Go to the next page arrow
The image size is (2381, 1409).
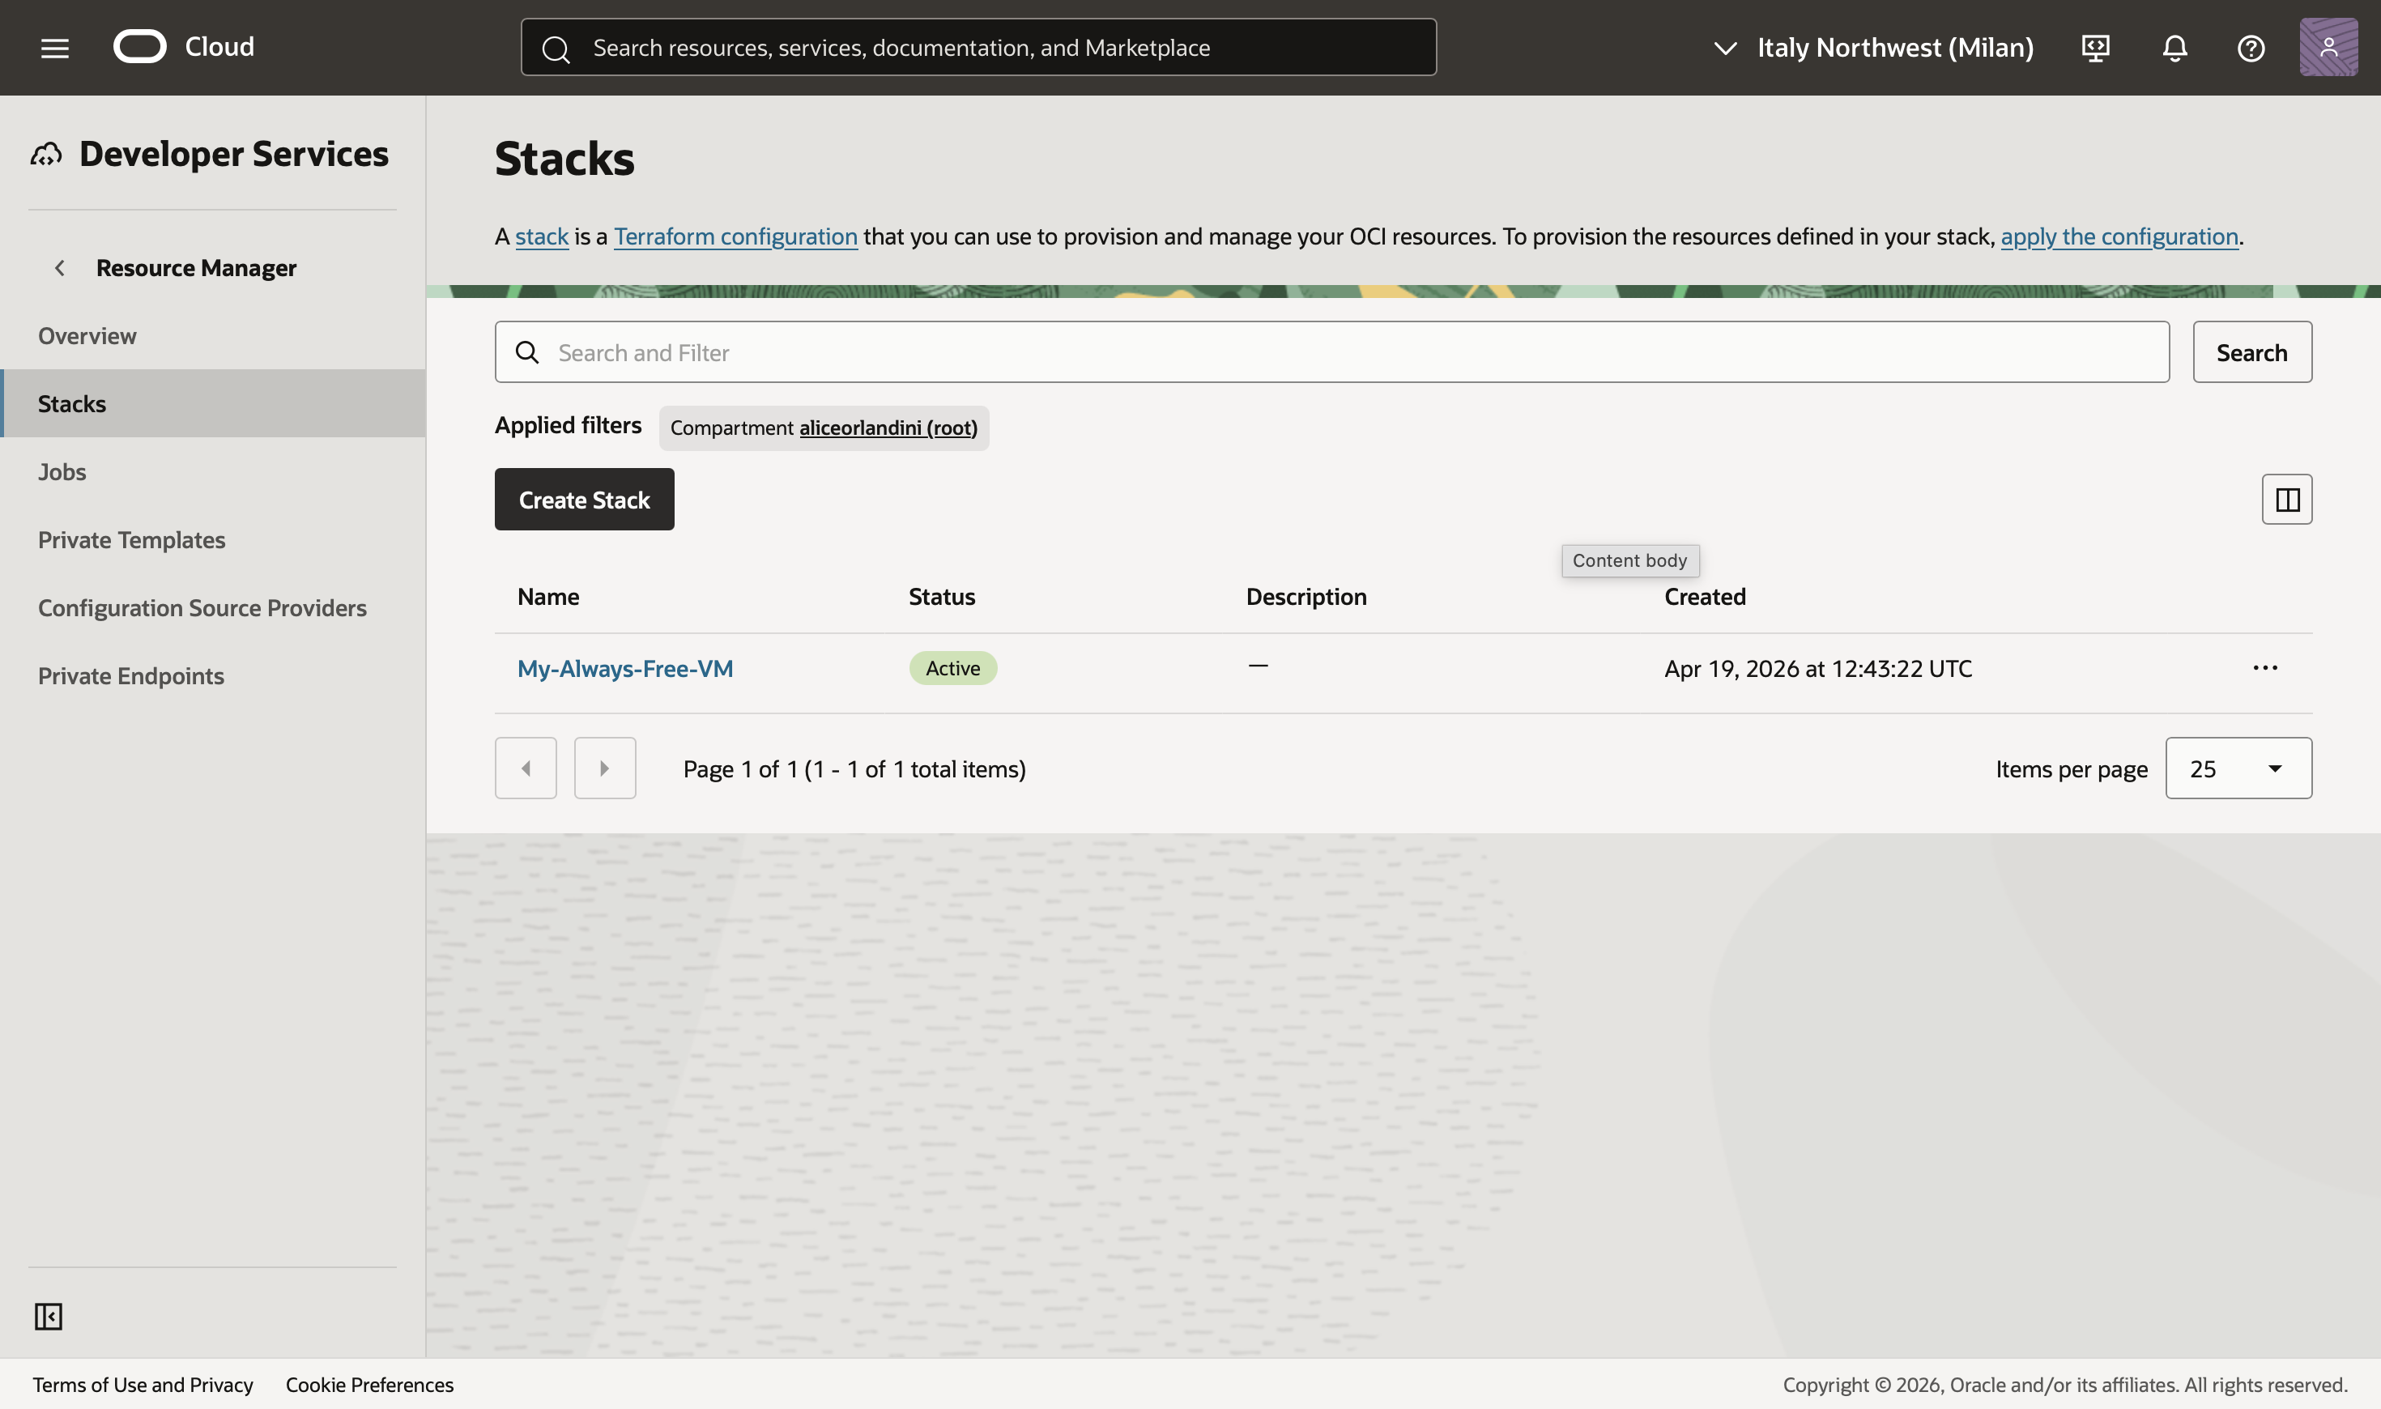point(605,768)
